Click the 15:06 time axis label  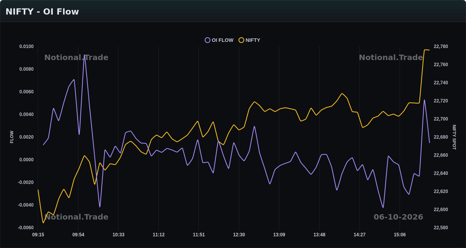point(400,235)
